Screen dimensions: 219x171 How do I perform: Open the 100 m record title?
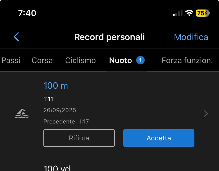(x=56, y=85)
